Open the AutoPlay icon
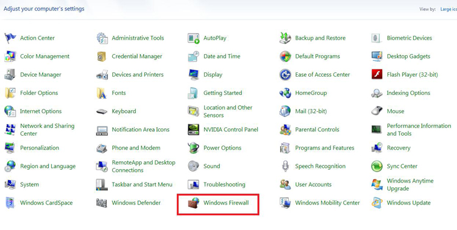The width and height of the screenshot is (457, 230). (x=194, y=38)
